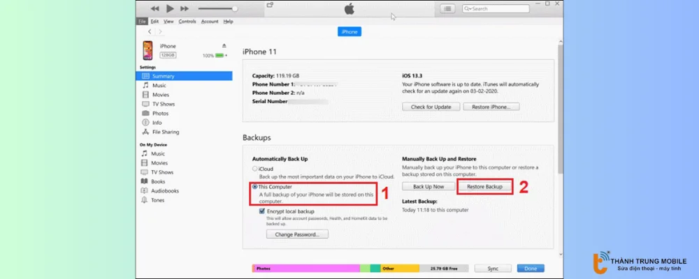Click the iPhone 11 heading

259,52
